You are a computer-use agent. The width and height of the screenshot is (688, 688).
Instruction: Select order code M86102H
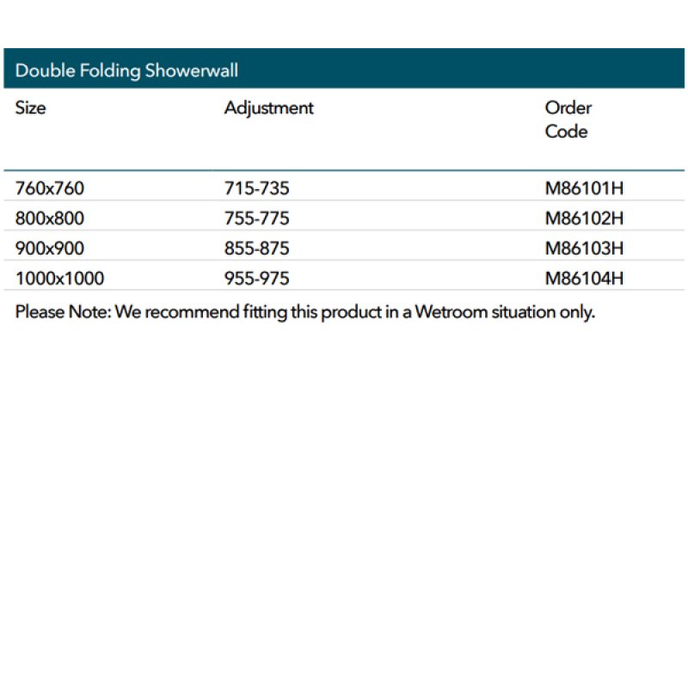[584, 218]
